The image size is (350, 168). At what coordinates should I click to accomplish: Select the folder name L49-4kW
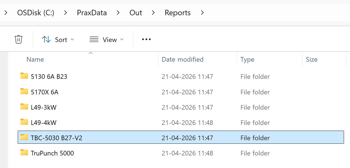[44, 123]
